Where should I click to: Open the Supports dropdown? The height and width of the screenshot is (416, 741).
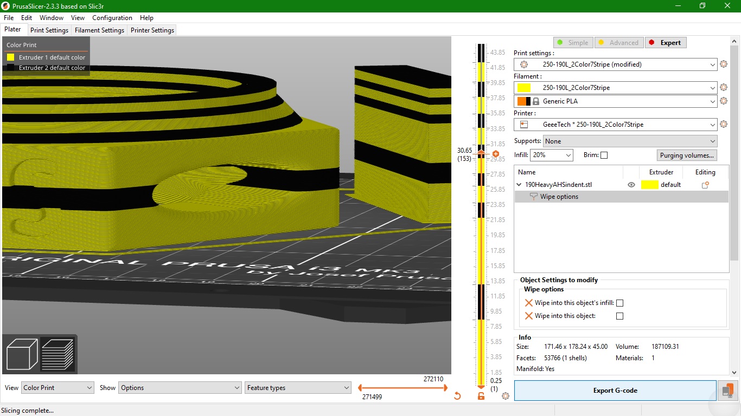[630, 141]
